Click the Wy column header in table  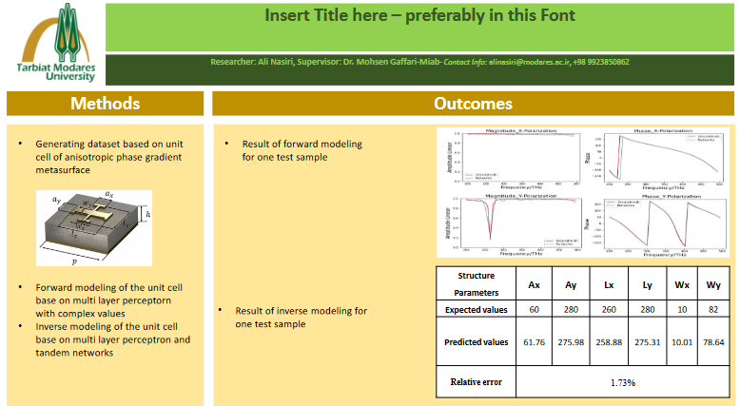[711, 284]
